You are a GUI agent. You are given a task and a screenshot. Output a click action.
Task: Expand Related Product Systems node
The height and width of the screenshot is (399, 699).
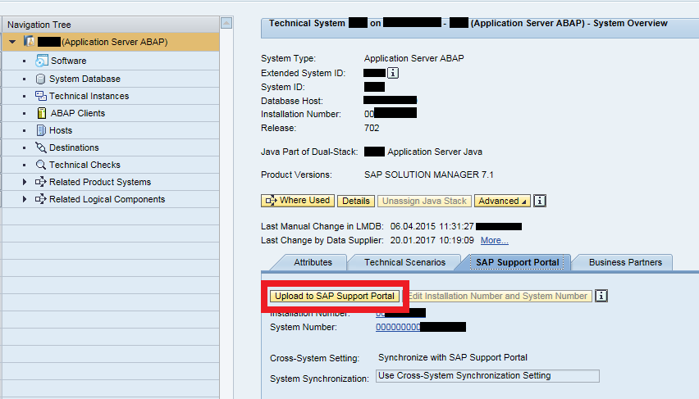point(25,182)
